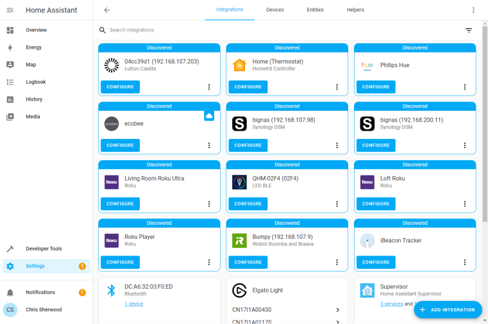Expand the CN17I1A00430 Elgato entry chevron
This screenshot has width=488, height=324.
(x=338, y=310)
